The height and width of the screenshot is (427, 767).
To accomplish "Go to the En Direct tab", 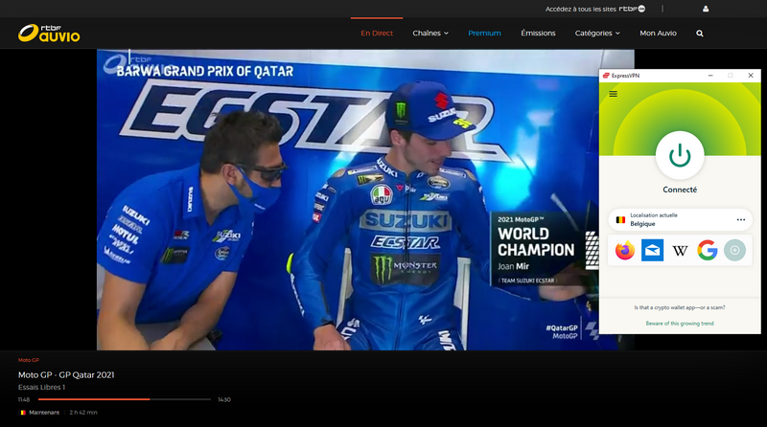I will pos(377,34).
